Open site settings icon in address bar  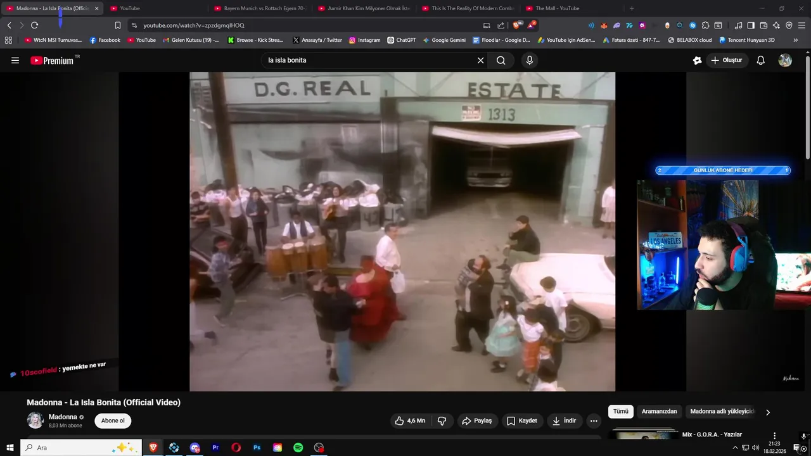133,25
